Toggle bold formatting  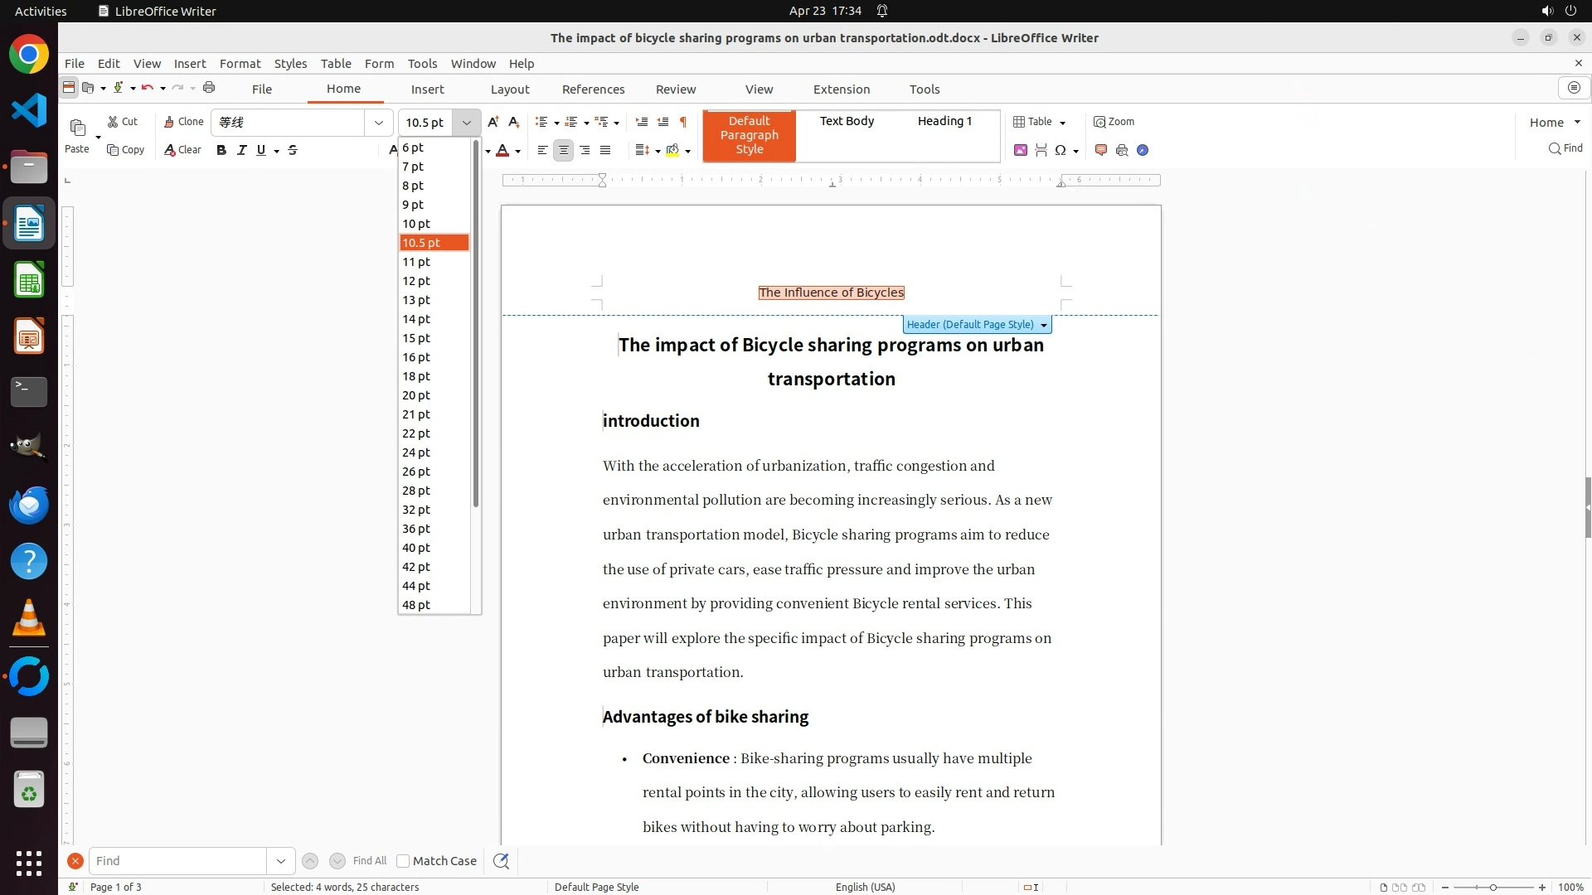click(221, 150)
